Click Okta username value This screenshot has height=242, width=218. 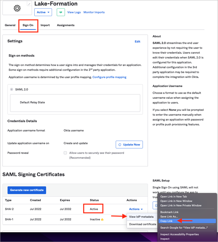74,130
